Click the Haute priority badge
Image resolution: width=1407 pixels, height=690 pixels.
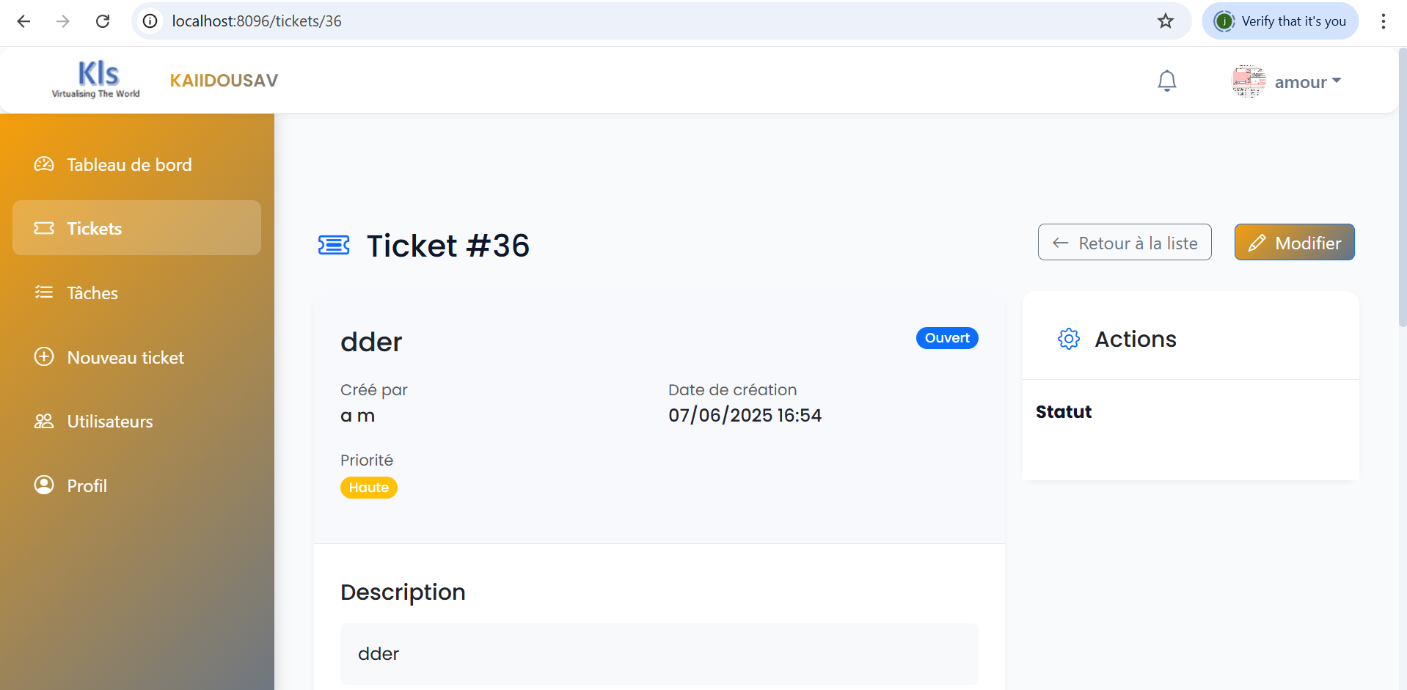[368, 488]
